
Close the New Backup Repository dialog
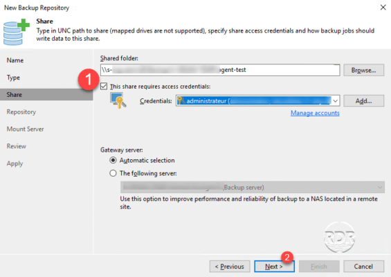tap(383, 8)
